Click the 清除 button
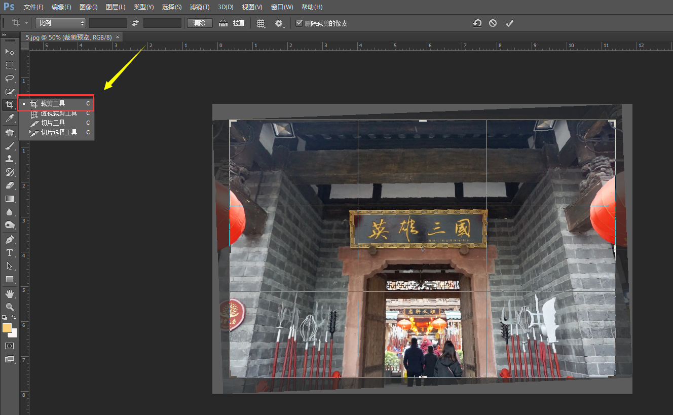 tap(199, 23)
